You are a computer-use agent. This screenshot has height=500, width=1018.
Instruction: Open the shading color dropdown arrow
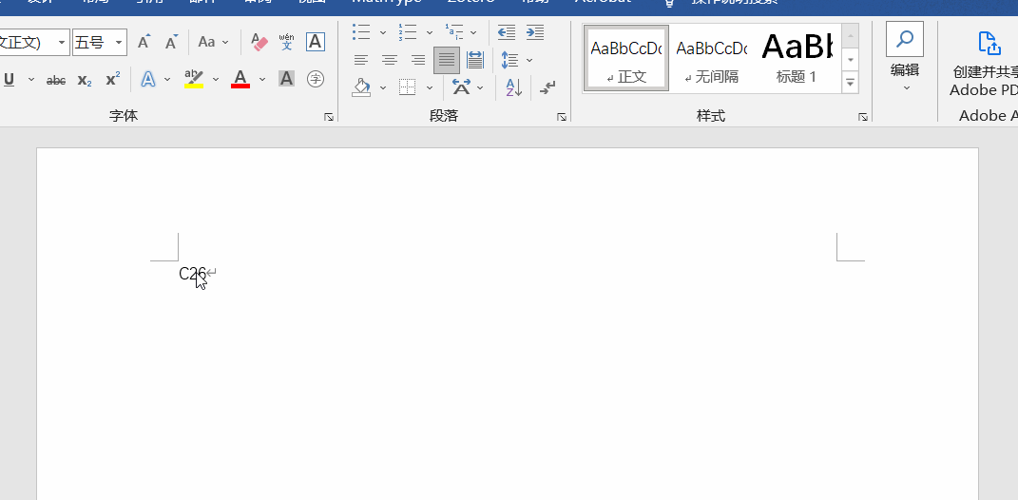pos(383,87)
